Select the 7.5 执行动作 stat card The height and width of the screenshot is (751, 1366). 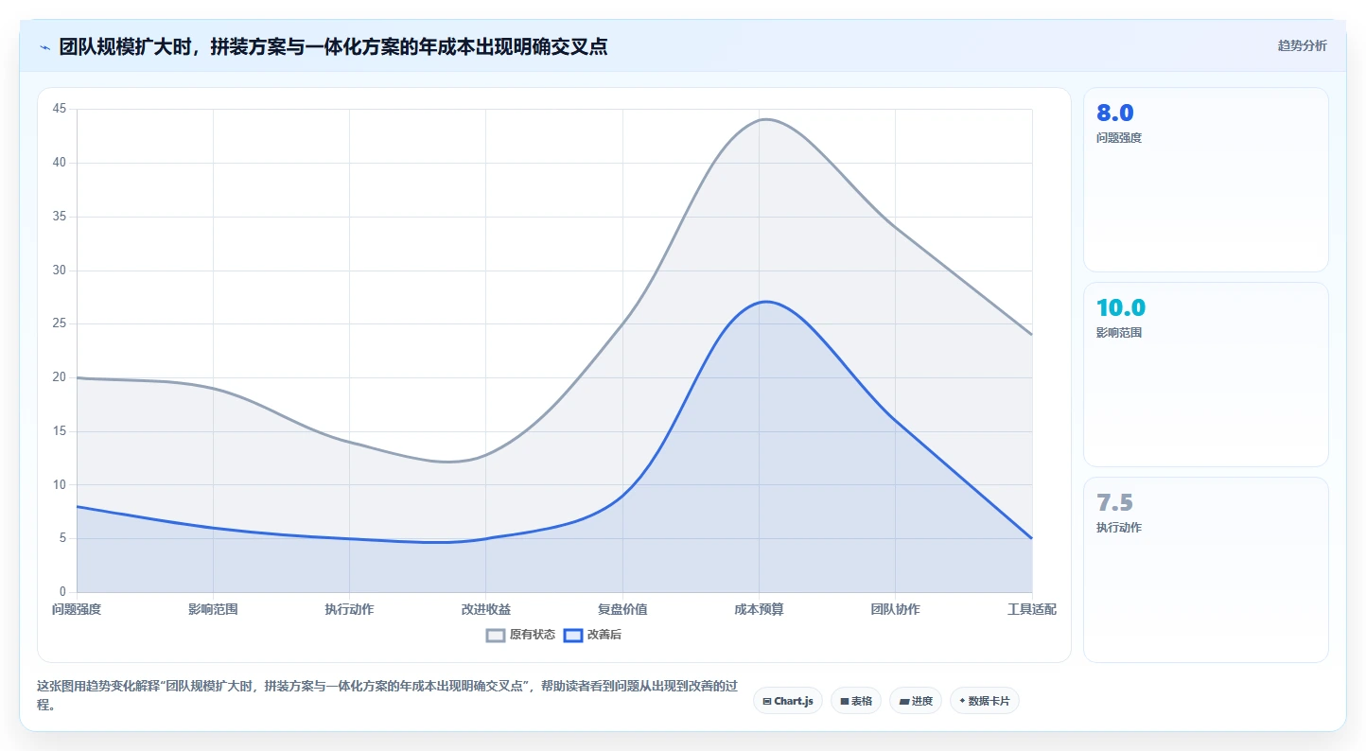pos(1205,569)
